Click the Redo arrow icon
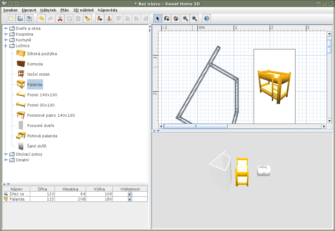335x231 pixels. tap(50, 19)
